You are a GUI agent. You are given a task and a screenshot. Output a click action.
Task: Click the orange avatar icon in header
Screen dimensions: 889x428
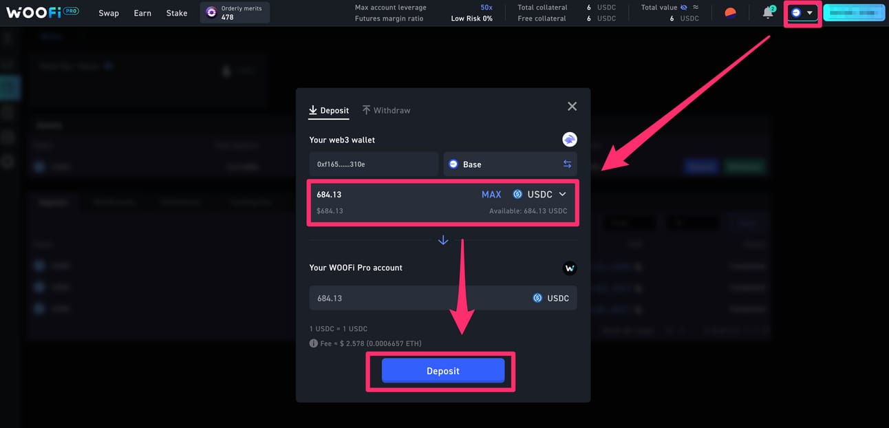tap(731, 12)
